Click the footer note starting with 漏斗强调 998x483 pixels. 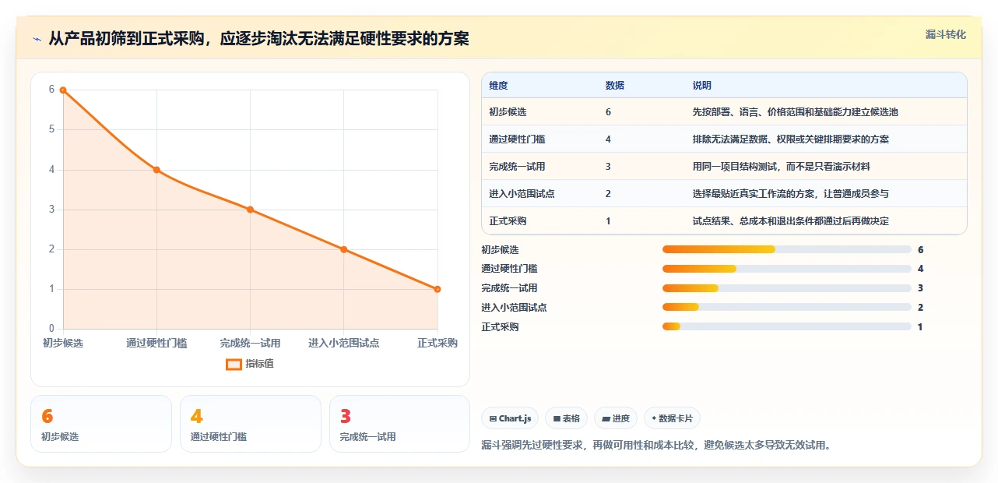point(656,446)
